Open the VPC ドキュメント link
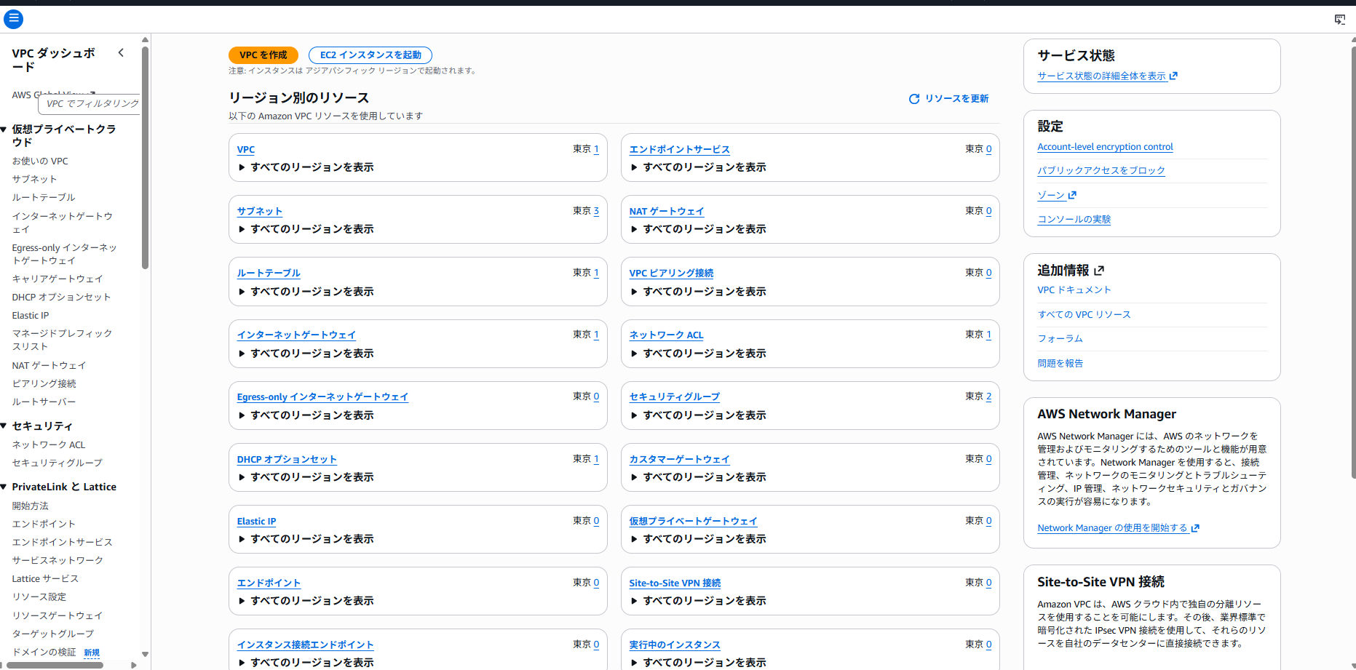This screenshot has height=670, width=1356. [1074, 290]
